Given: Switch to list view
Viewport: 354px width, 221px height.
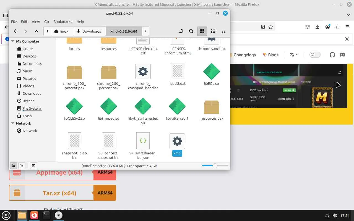Looking at the screenshot, I should [x=213, y=31].
